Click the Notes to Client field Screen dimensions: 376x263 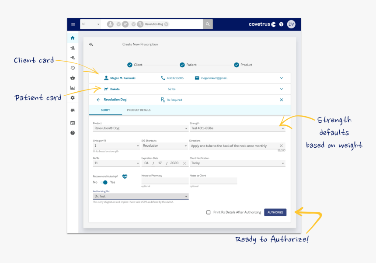pos(213,180)
